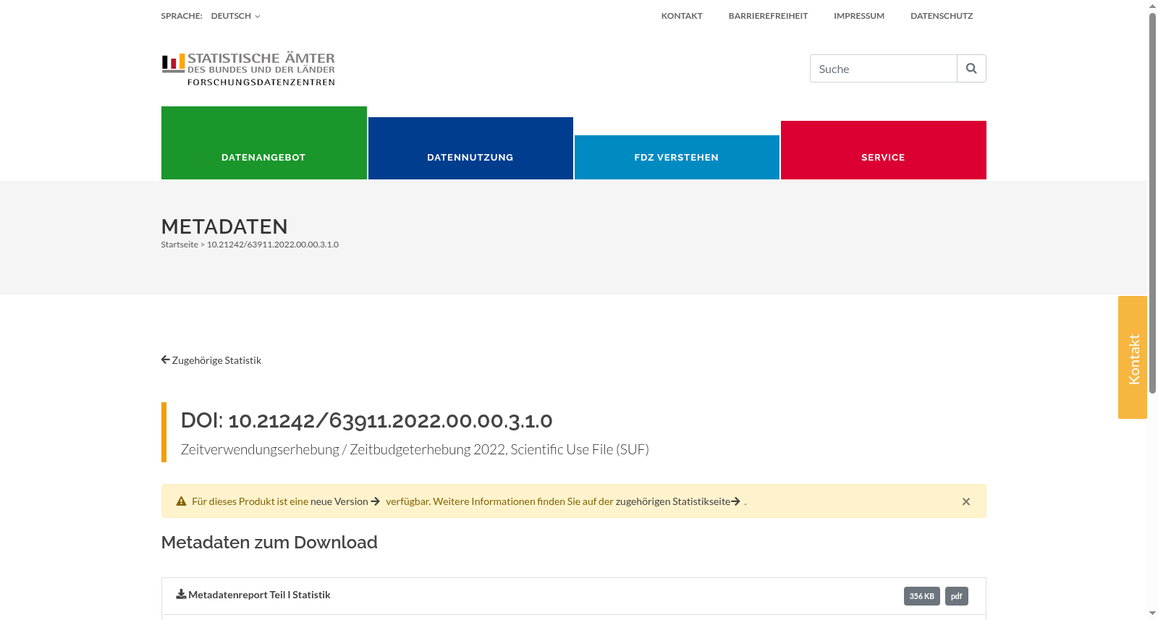
Task: Follow the zugehörigen Statistikseite link
Action: click(672, 501)
